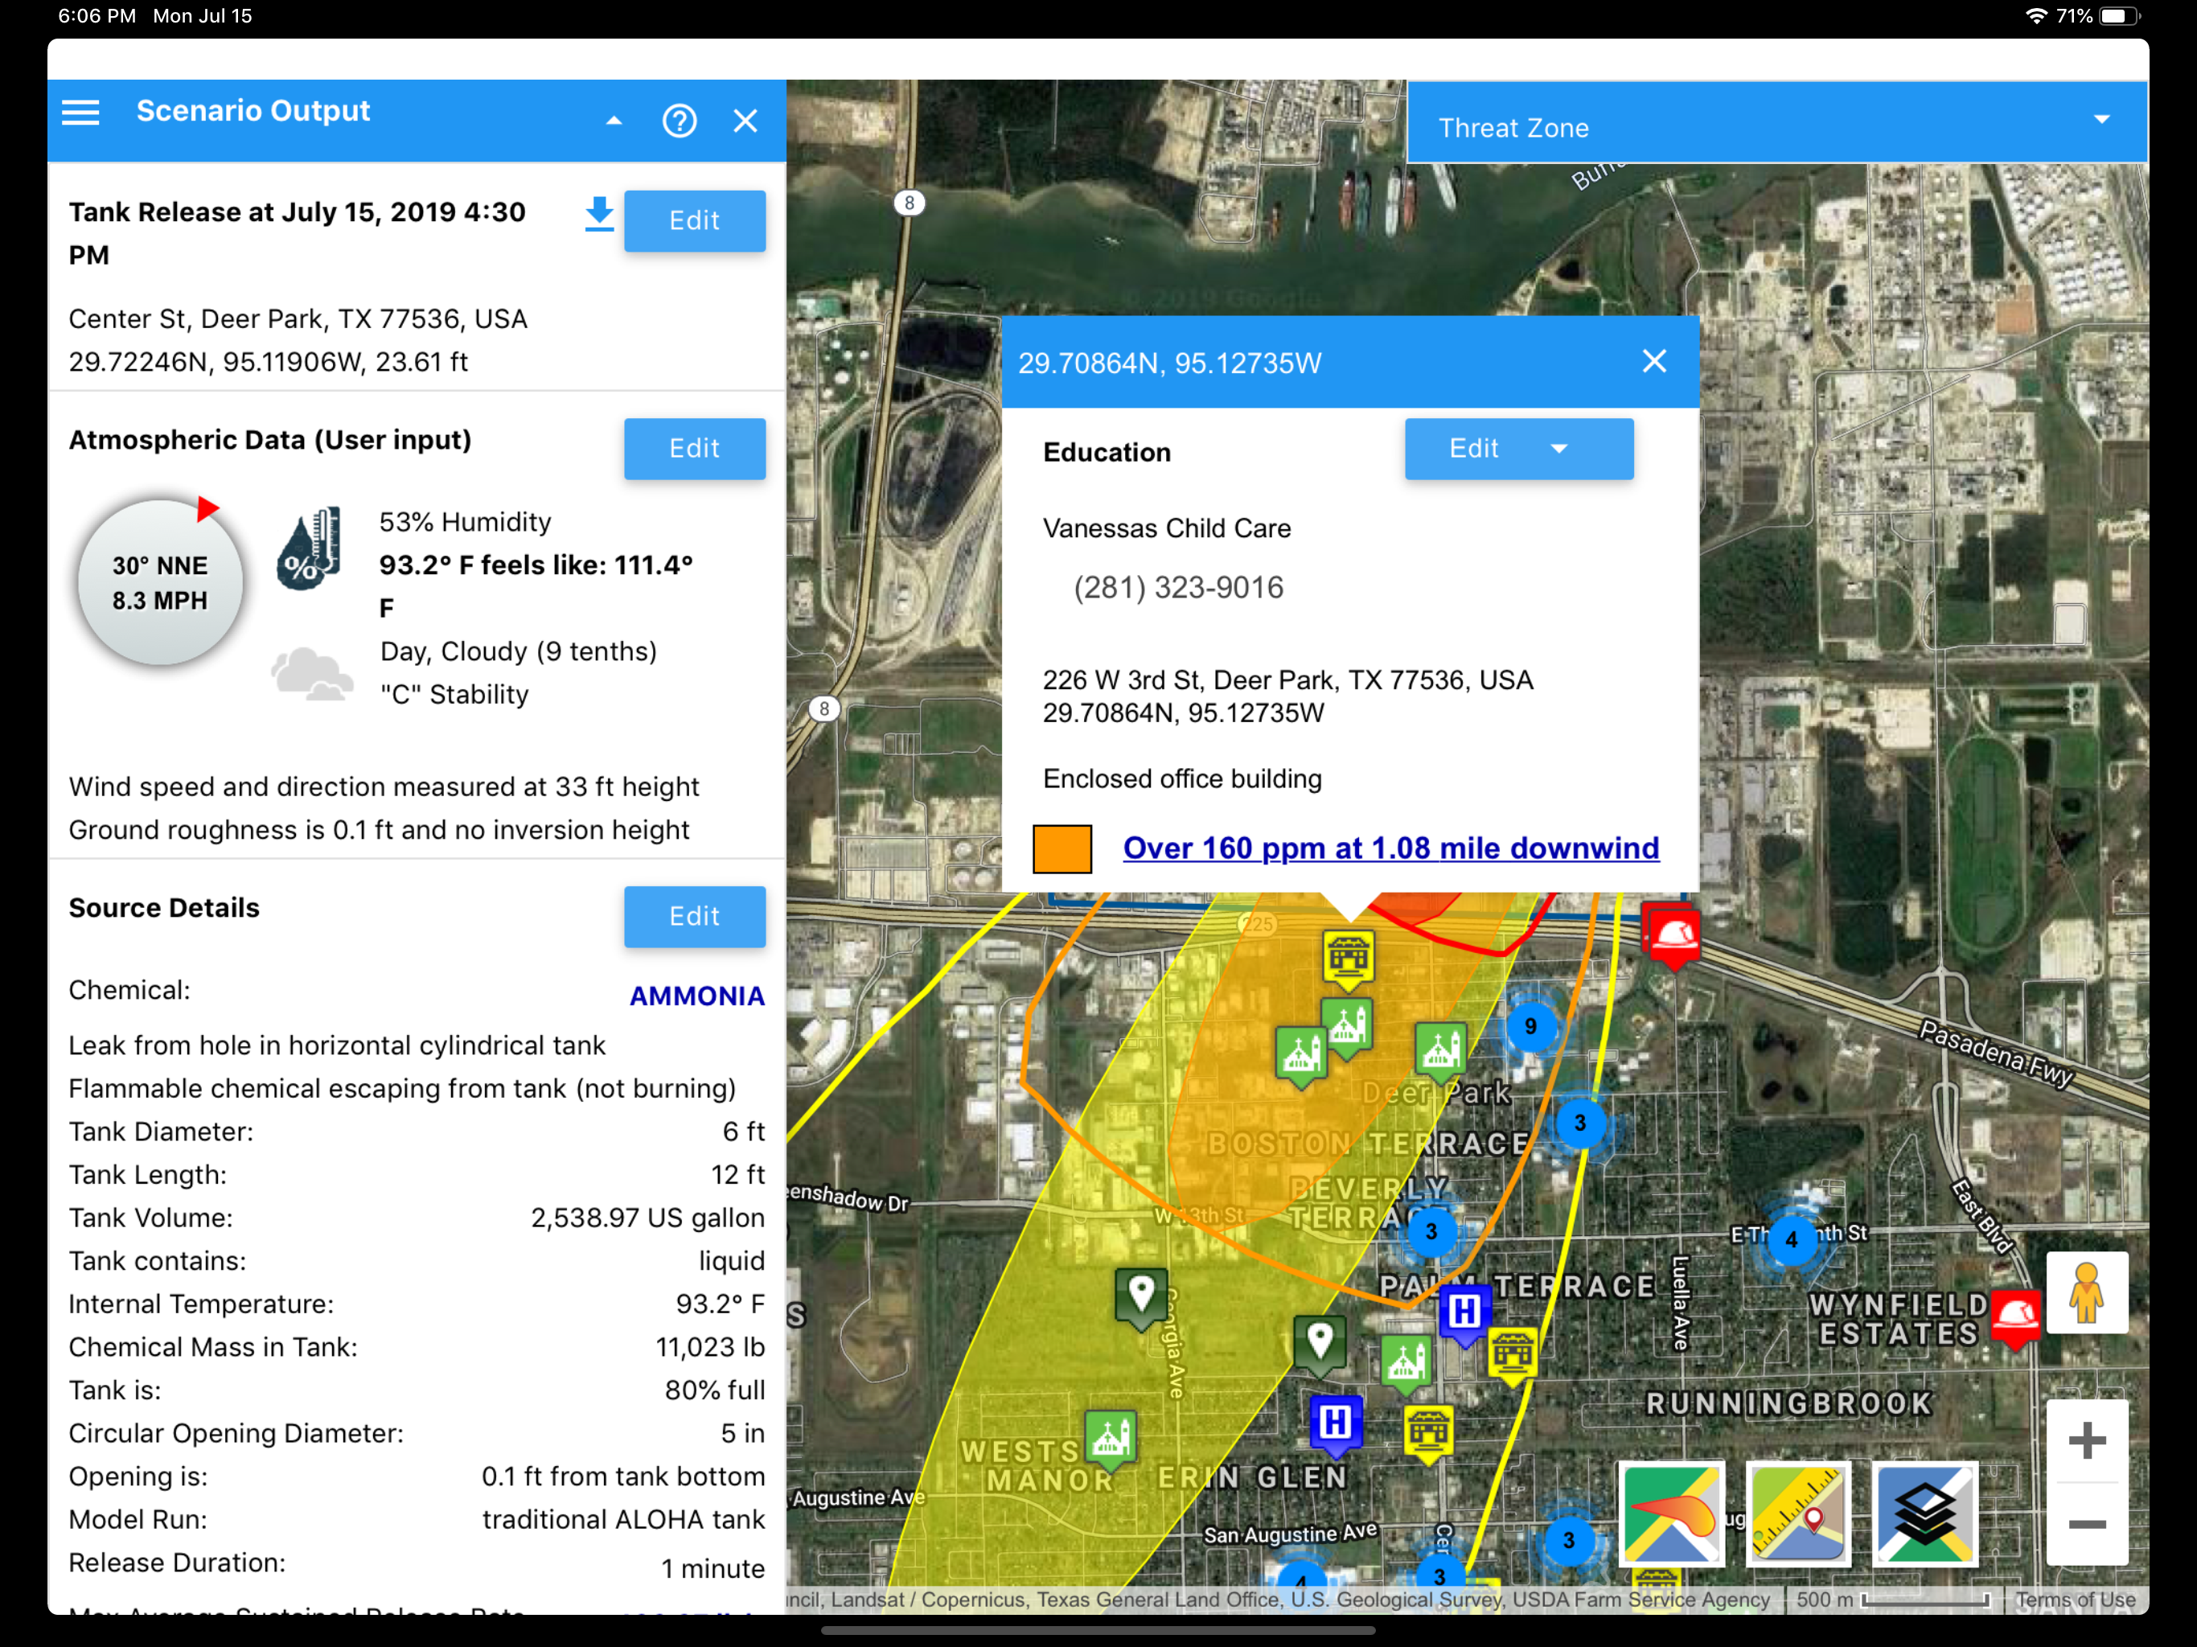
Task: Open the Threat Zone dropdown
Action: (x=1777, y=122)
